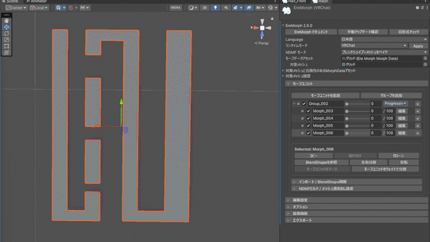Select the Move tool
The width and height of the screenshot is (430, 242).
pos(7,27)
